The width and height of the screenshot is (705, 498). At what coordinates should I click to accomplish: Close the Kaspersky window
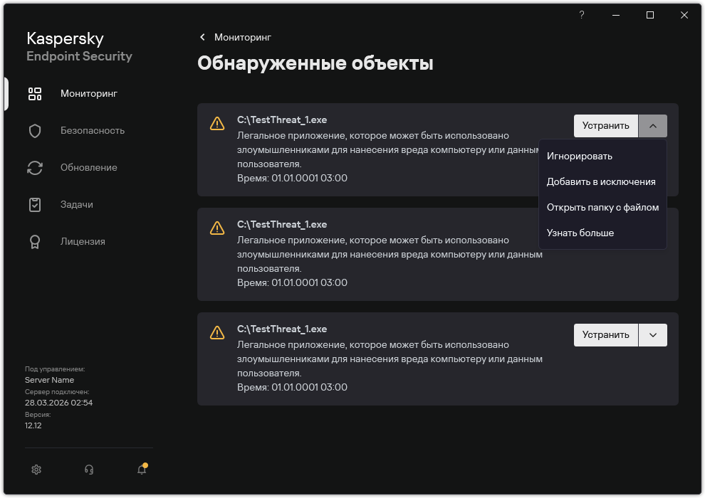[684, 15]
